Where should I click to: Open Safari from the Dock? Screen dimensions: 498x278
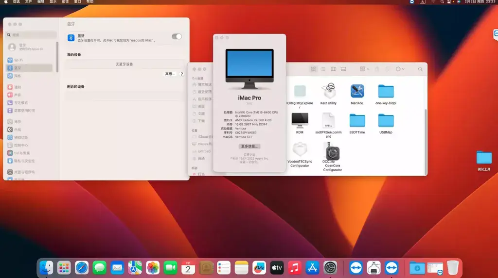point(82,268)
